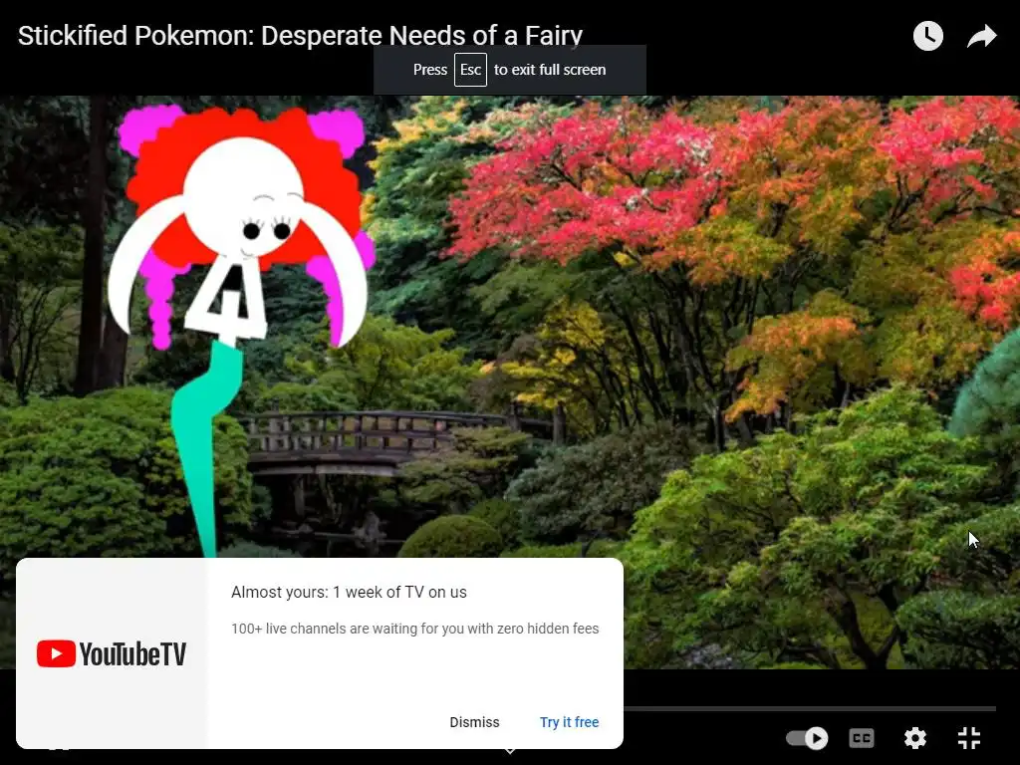Click the video title Stickified Pokemon

click(x=300, y=35)
